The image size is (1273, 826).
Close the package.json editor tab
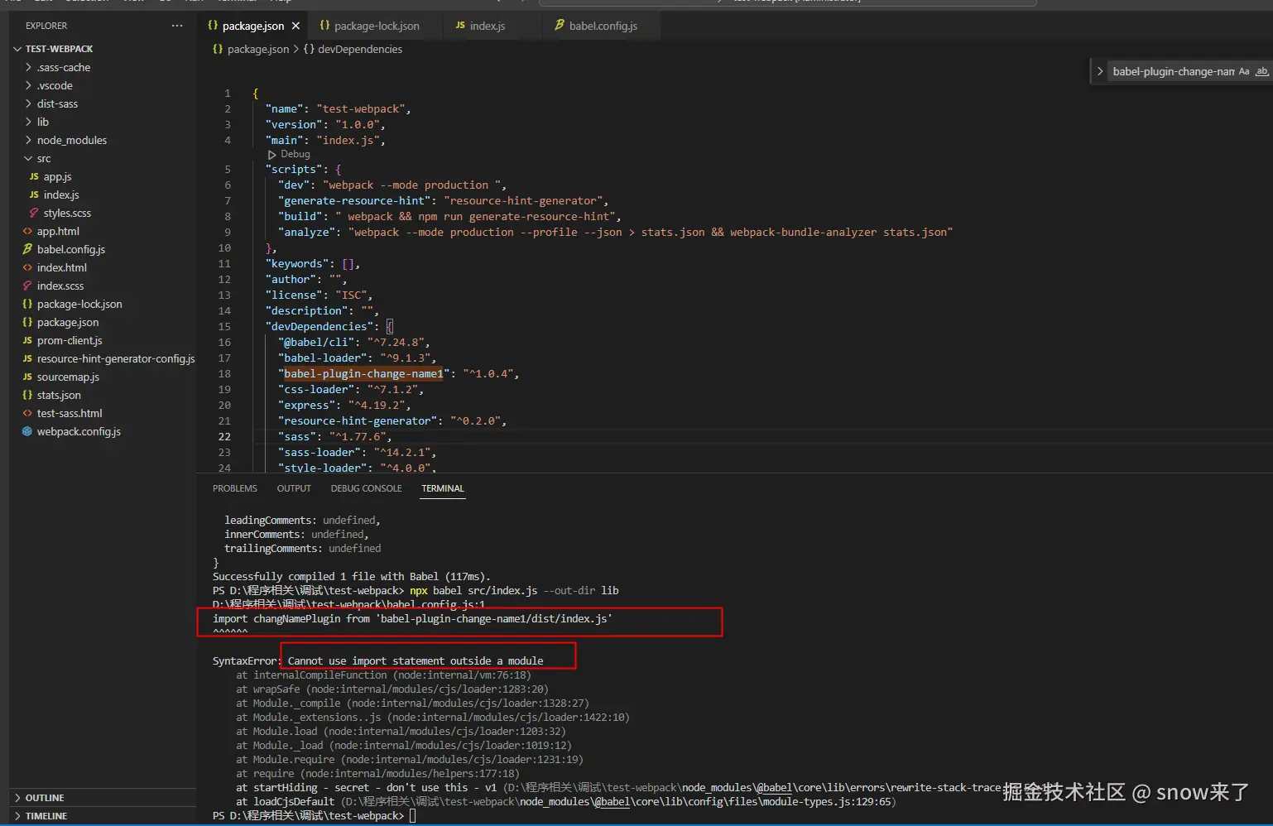click(x=295, y=26)
